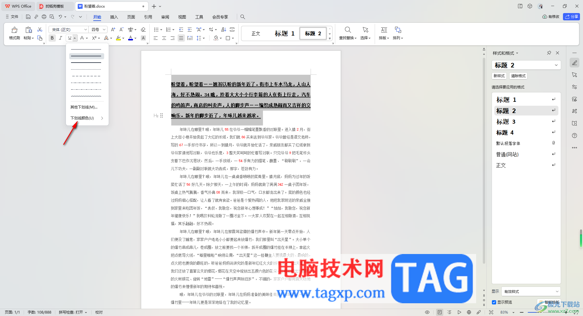This screenshot has width=583, height=316.
Task: Expand the styles gallery more arrow
Action: pyautogui.click(x=330, y=39)
